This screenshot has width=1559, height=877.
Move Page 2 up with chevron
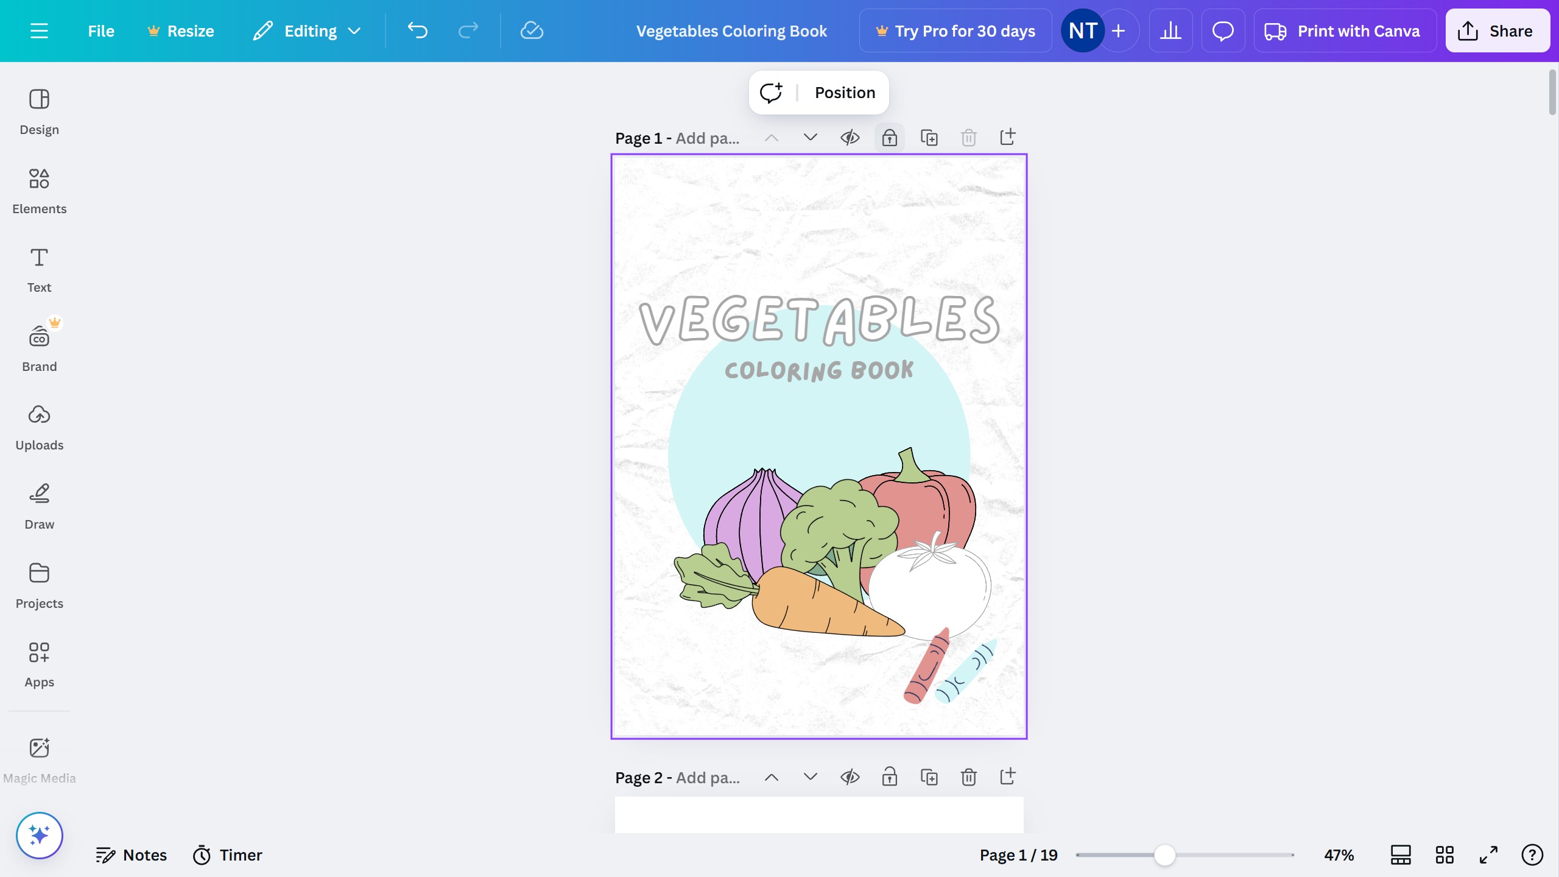pyautogui.click(x=772, y=777)
